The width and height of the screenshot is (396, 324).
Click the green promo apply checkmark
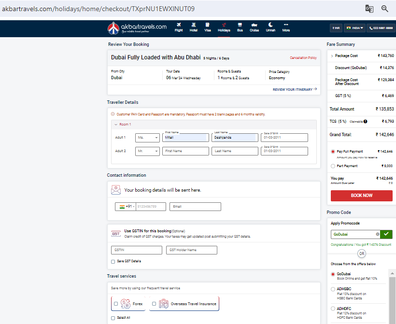tap(386, 234)
